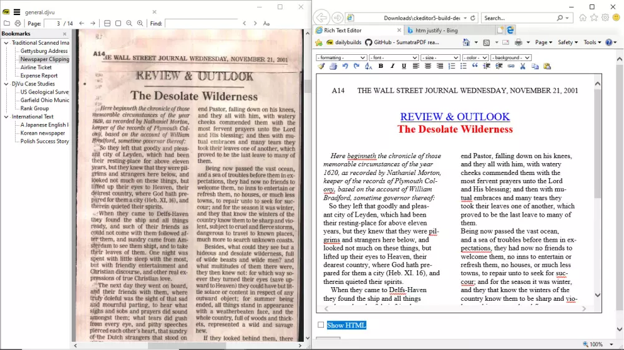Toggle underline formatting in editor
Image resolution: width=624 pixels, height=350 pixels.
404,67
